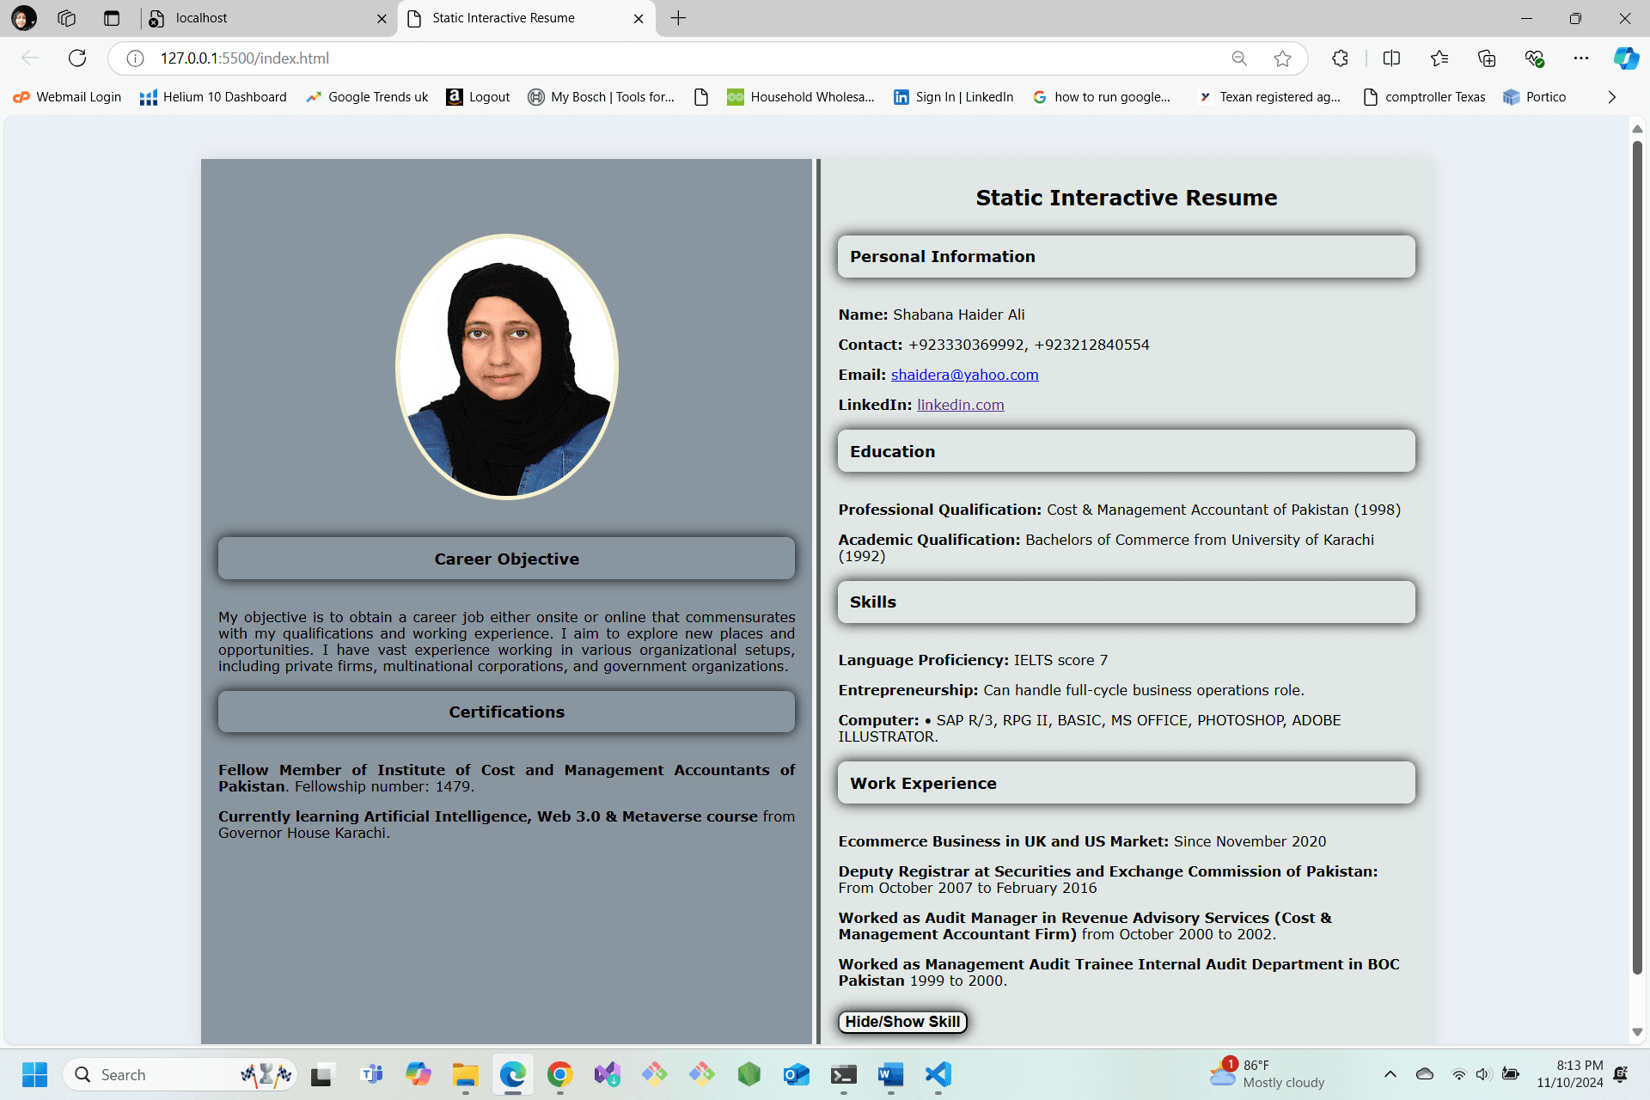Switch to Static Interactive Resume tab

pos(526,18)
